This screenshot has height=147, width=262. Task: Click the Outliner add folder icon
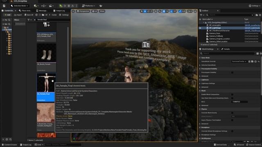pyautogui.click(x=257, y=15)
